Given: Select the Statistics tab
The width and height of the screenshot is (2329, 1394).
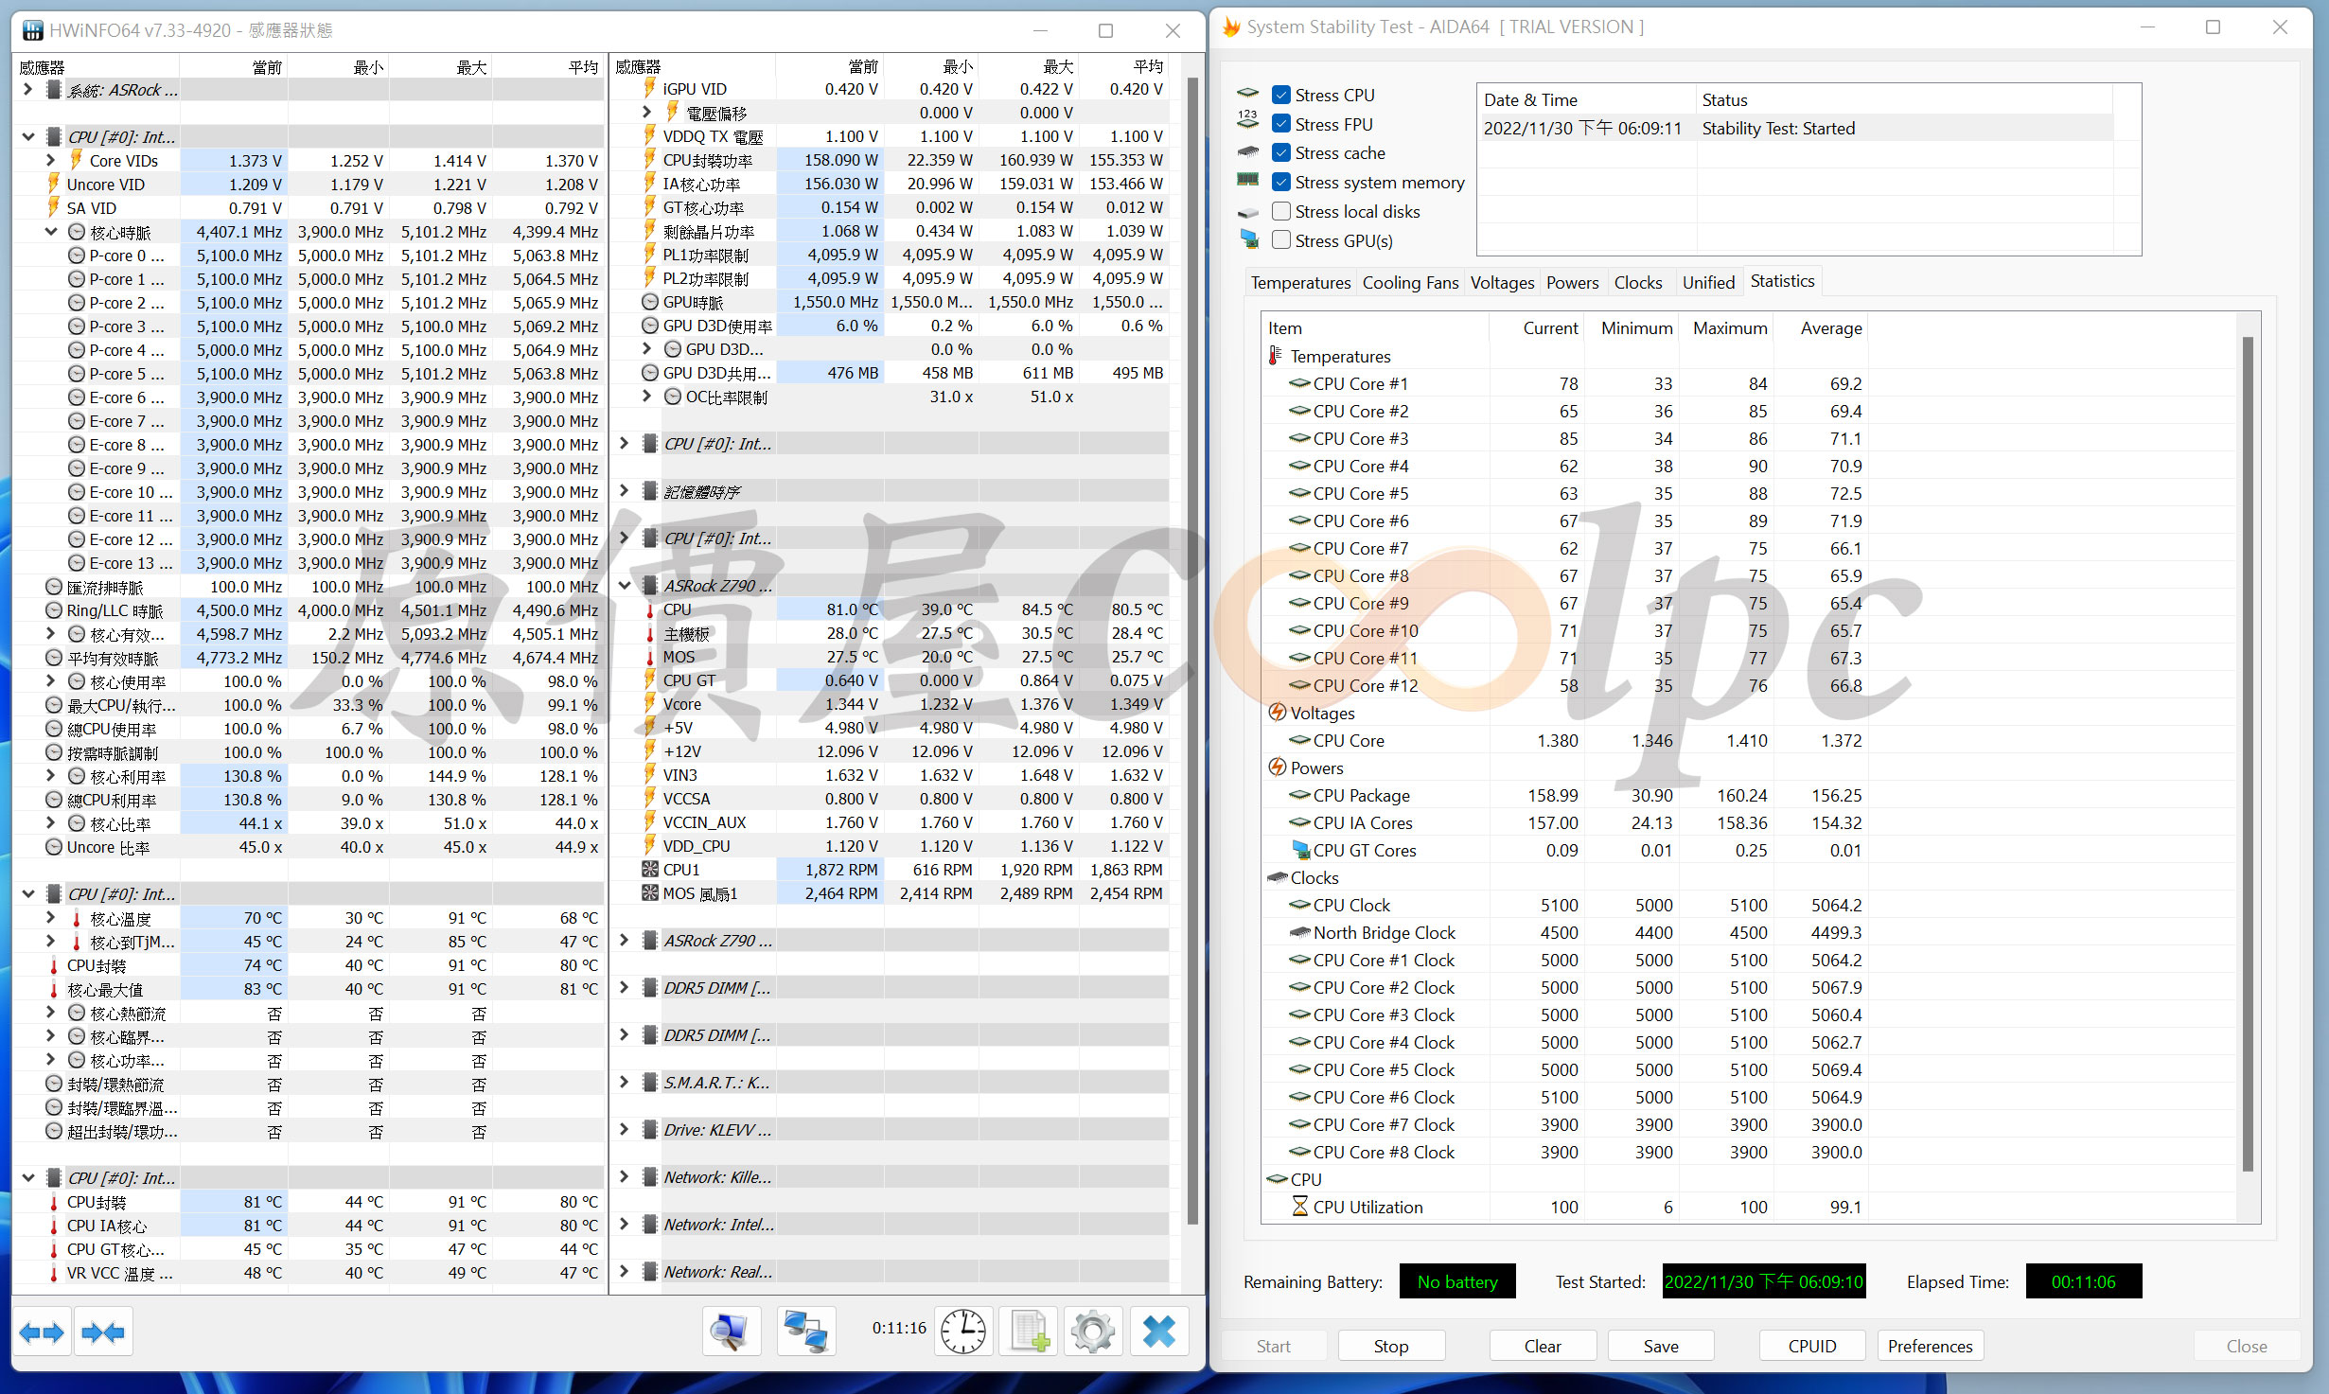Looking at the screenshot, I should (x=1782, y=281).
